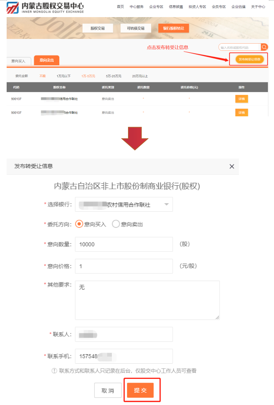Click the 意向数量 input field

124,245
